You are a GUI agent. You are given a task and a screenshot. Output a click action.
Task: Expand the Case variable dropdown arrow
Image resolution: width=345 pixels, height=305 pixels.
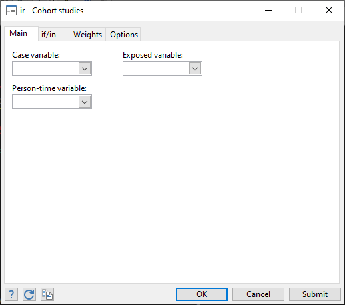[x=85, y=68]
